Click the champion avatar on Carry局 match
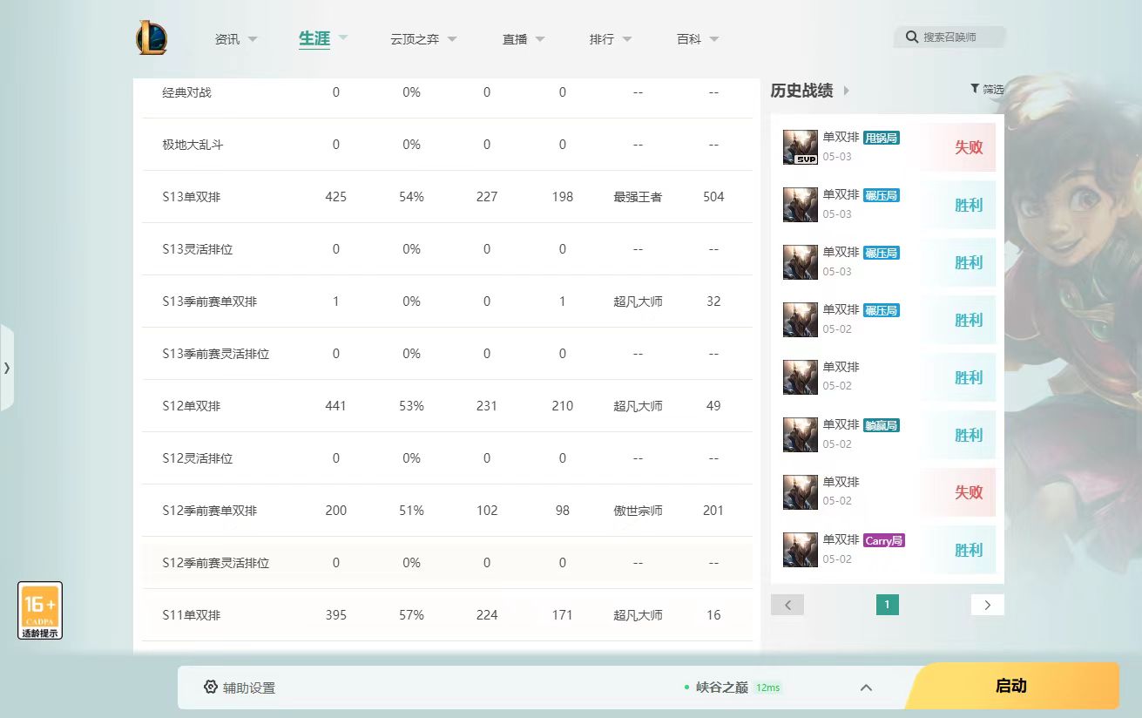1142x718 pixels. coord(801,550)
